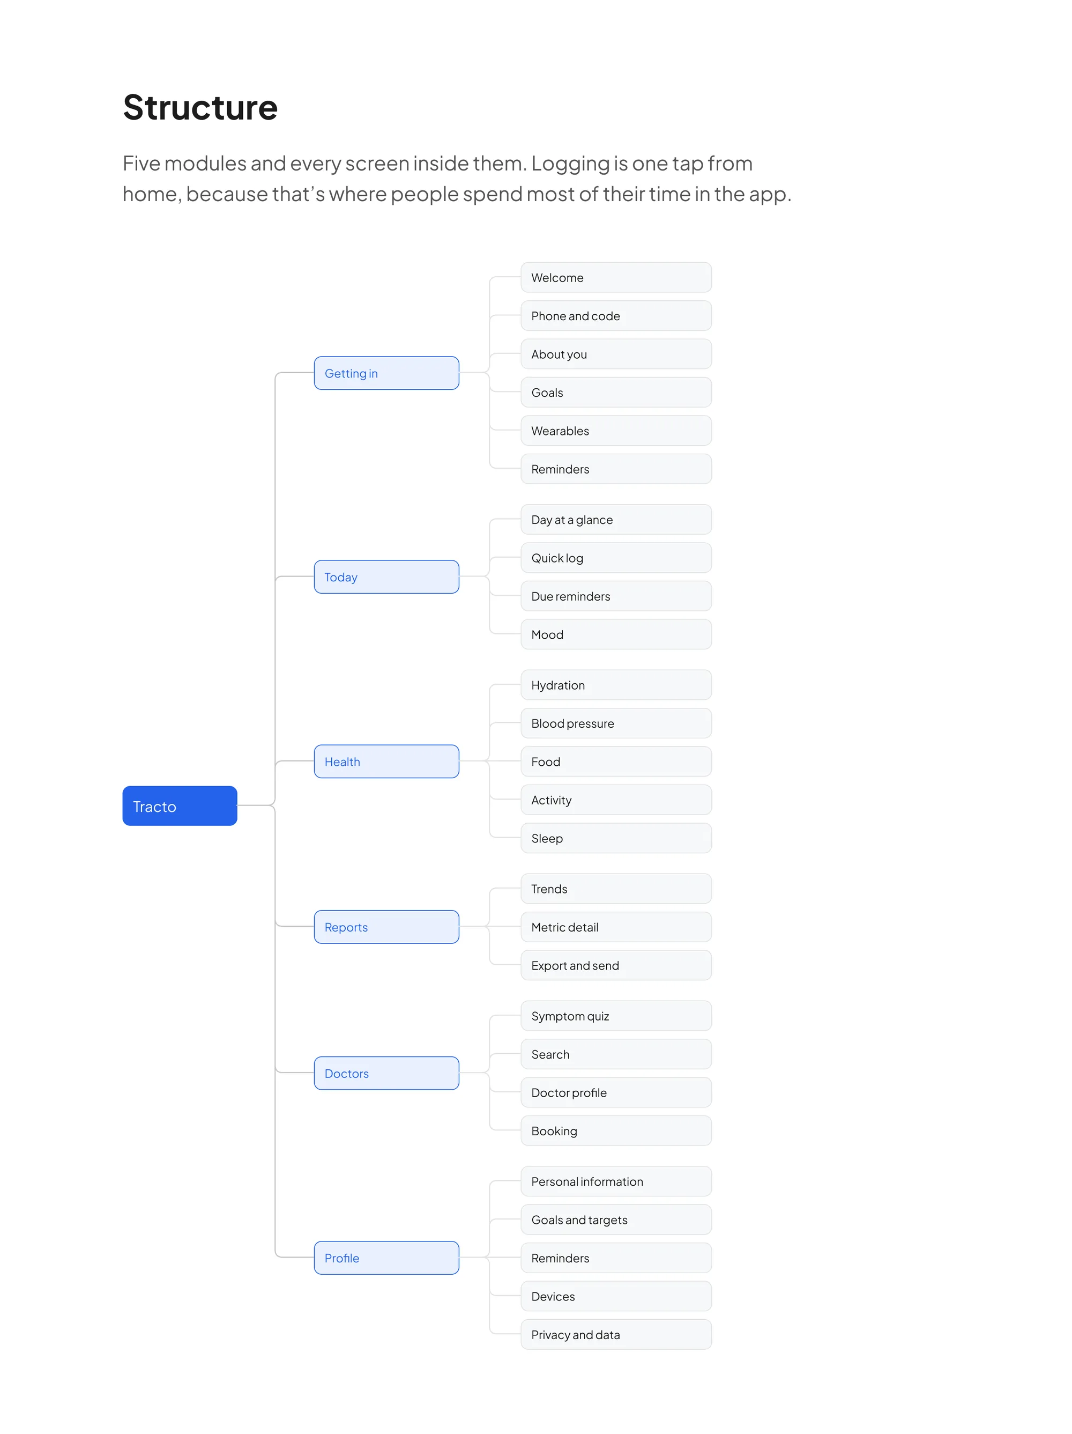
Task: Select the Profile module node
Action: (x=386, y=1258)
